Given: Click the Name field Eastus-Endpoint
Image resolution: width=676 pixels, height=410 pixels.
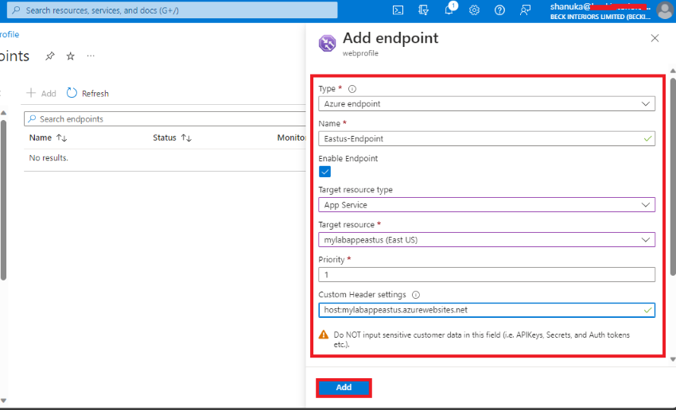Looking at the screenshot, I should point(487,139).
